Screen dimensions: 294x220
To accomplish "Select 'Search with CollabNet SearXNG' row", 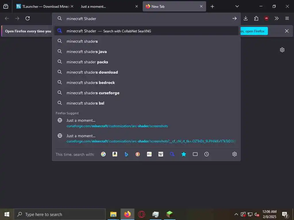I will pyautogui.click(x=146, y=31).
